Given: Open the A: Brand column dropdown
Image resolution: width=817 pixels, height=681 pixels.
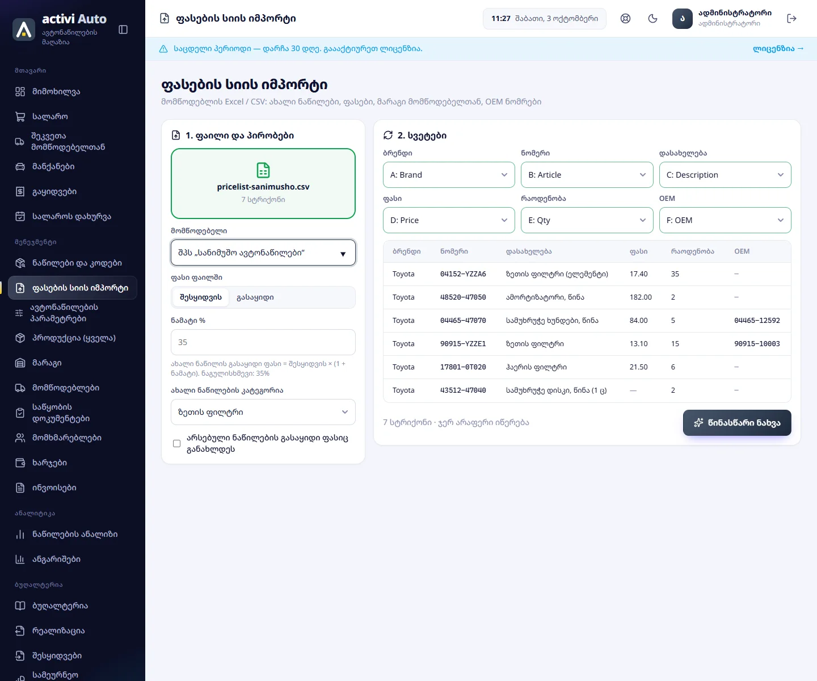Looking at the screenshot, I should coord(449,175).
